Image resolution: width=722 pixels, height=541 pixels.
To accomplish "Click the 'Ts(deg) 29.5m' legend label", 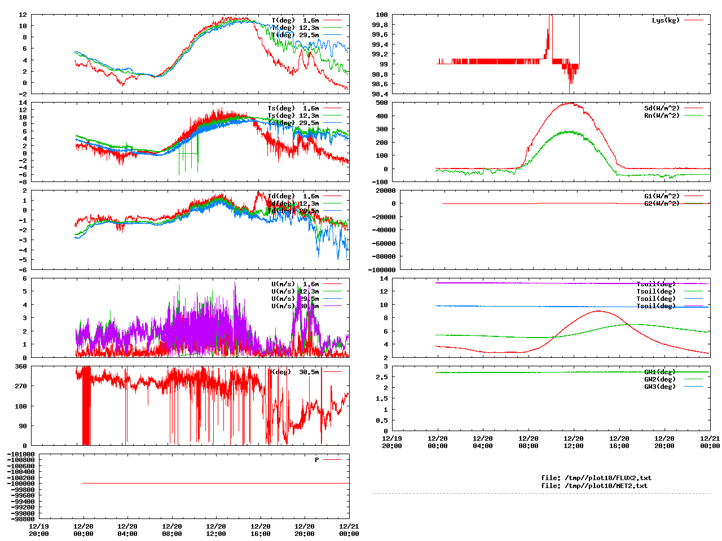I will (293, 123).
